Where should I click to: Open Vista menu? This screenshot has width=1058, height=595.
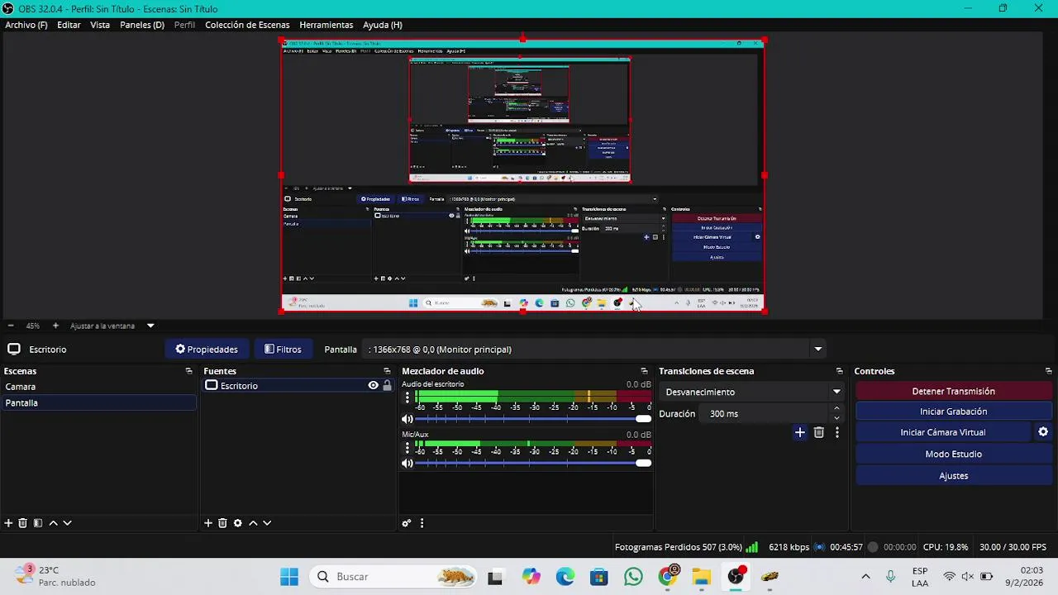click(100, 25)
